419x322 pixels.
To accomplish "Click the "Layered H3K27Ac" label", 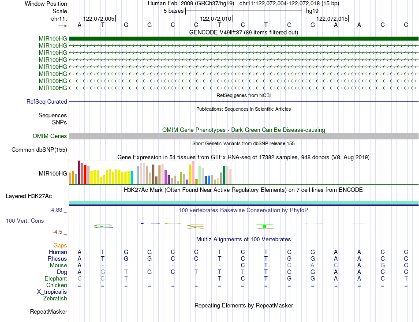I will coord(29,196).
